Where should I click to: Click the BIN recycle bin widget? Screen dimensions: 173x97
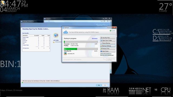10,64
